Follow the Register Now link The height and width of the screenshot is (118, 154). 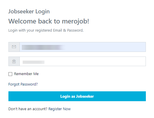(60, 109)
